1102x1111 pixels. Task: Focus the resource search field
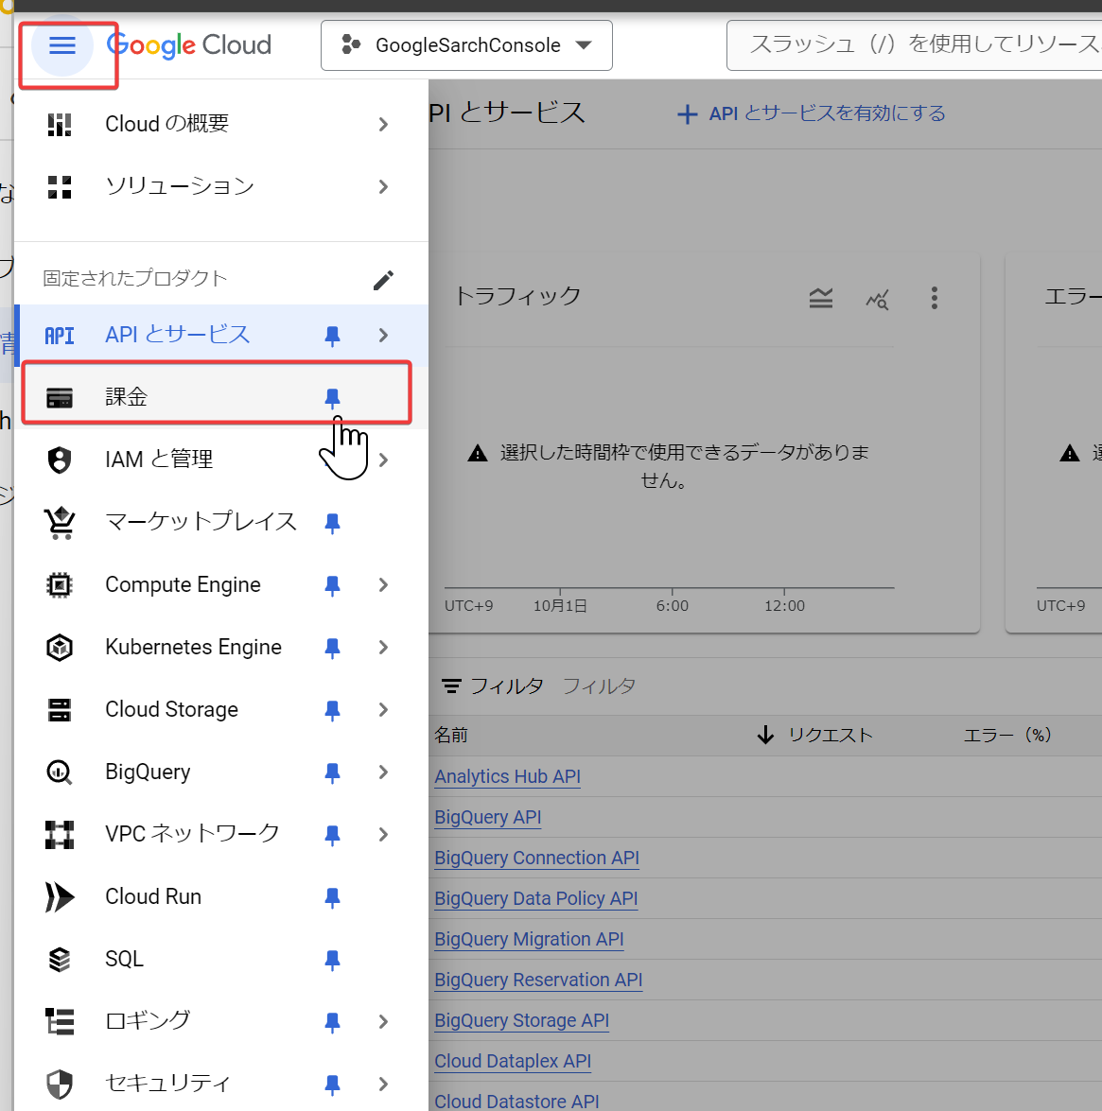click(914, 45)
